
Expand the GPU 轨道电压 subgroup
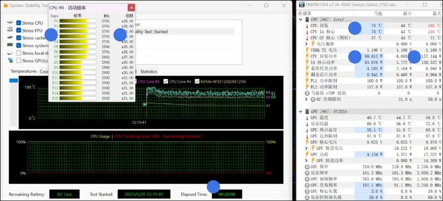(x=306, y=148)
